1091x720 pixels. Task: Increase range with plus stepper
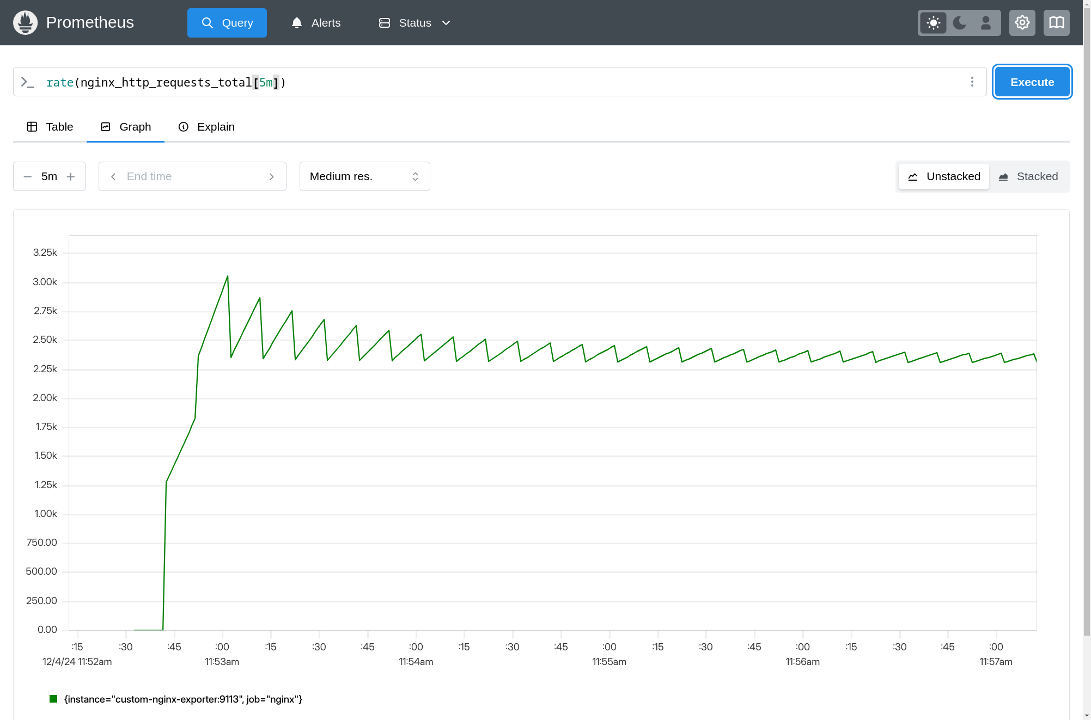pyautogui.click(x=71, y=176)
